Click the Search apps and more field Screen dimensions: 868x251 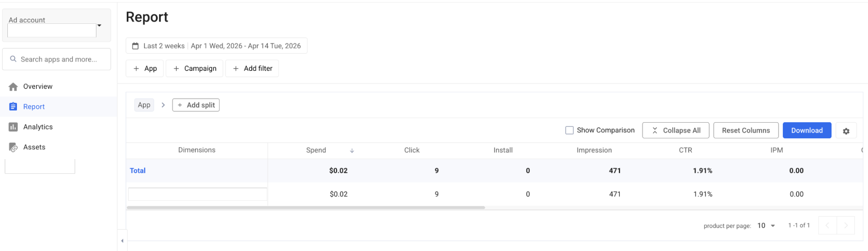click(56, 59)
